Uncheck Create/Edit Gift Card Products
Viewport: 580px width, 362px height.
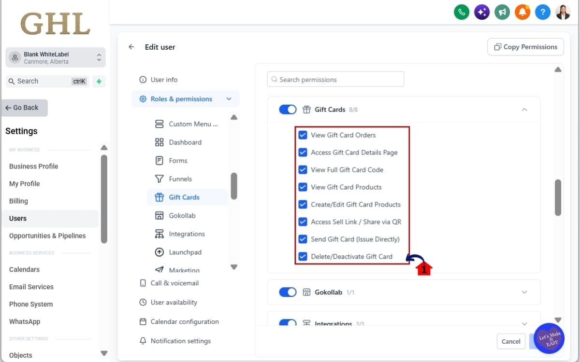click(x=303, y=205)
